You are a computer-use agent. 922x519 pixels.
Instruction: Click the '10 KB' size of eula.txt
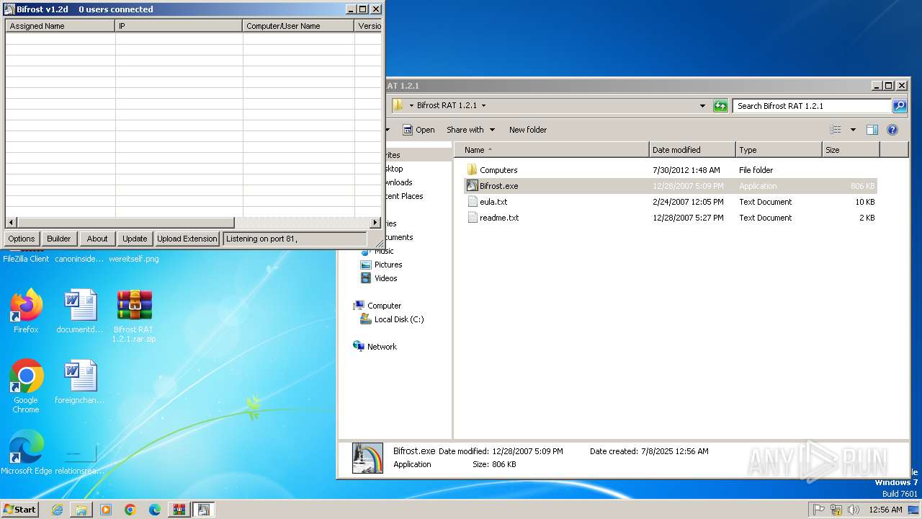(x=865, y=202)
